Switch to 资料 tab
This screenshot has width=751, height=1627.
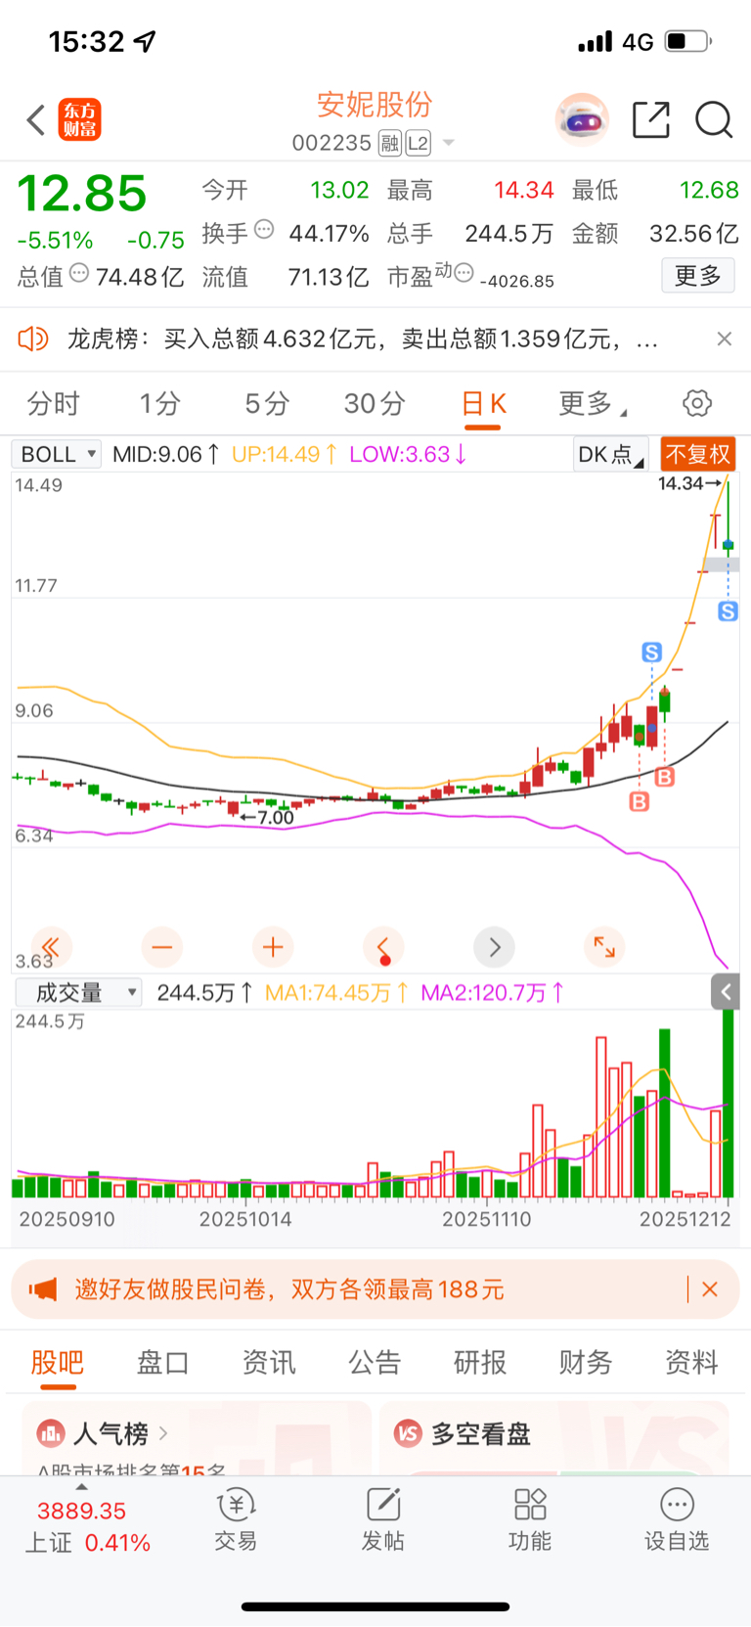click(x=691, y=1362)
